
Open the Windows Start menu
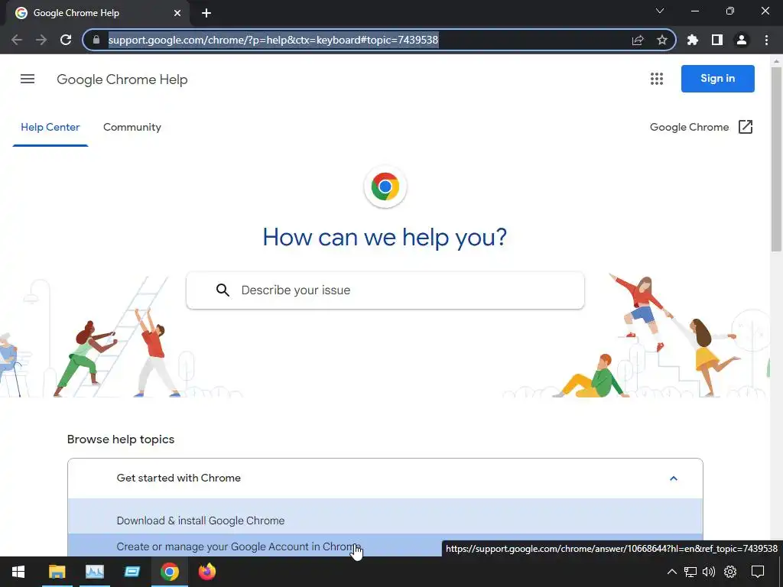(18, 572)
